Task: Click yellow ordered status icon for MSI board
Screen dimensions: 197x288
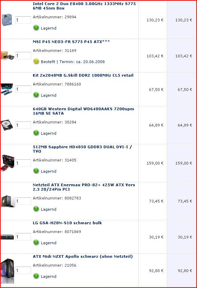Action: (x=36, y=61)
